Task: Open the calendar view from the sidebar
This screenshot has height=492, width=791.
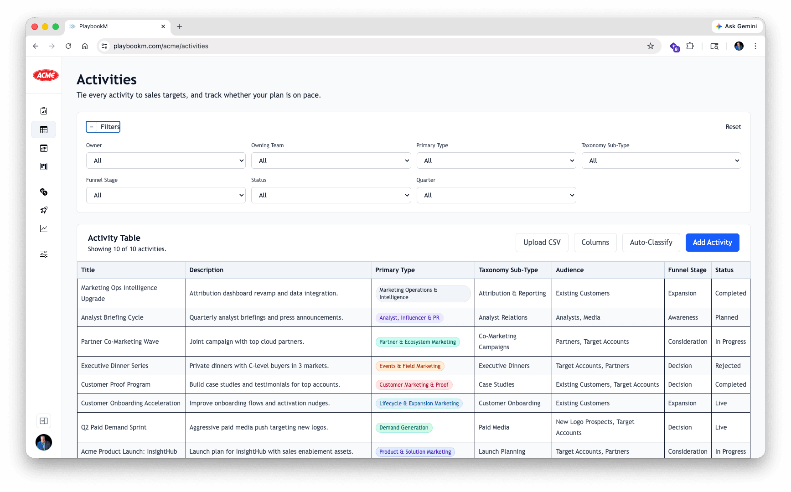Action: point(43,148)
